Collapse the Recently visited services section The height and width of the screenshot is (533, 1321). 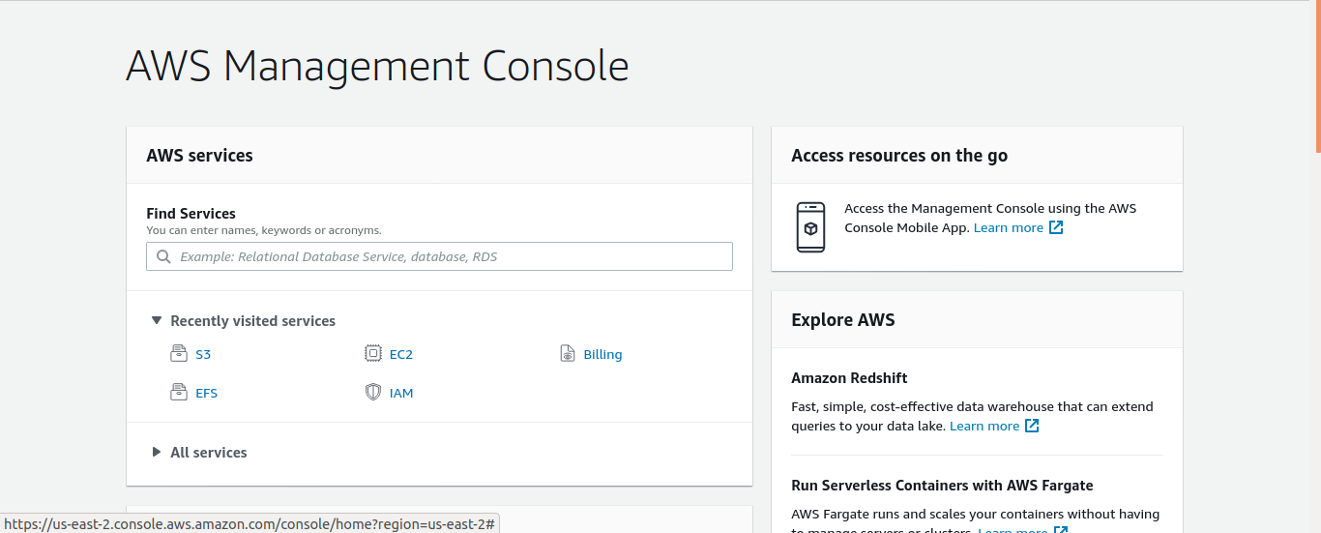pyautogui.click(x=157, y=320)
